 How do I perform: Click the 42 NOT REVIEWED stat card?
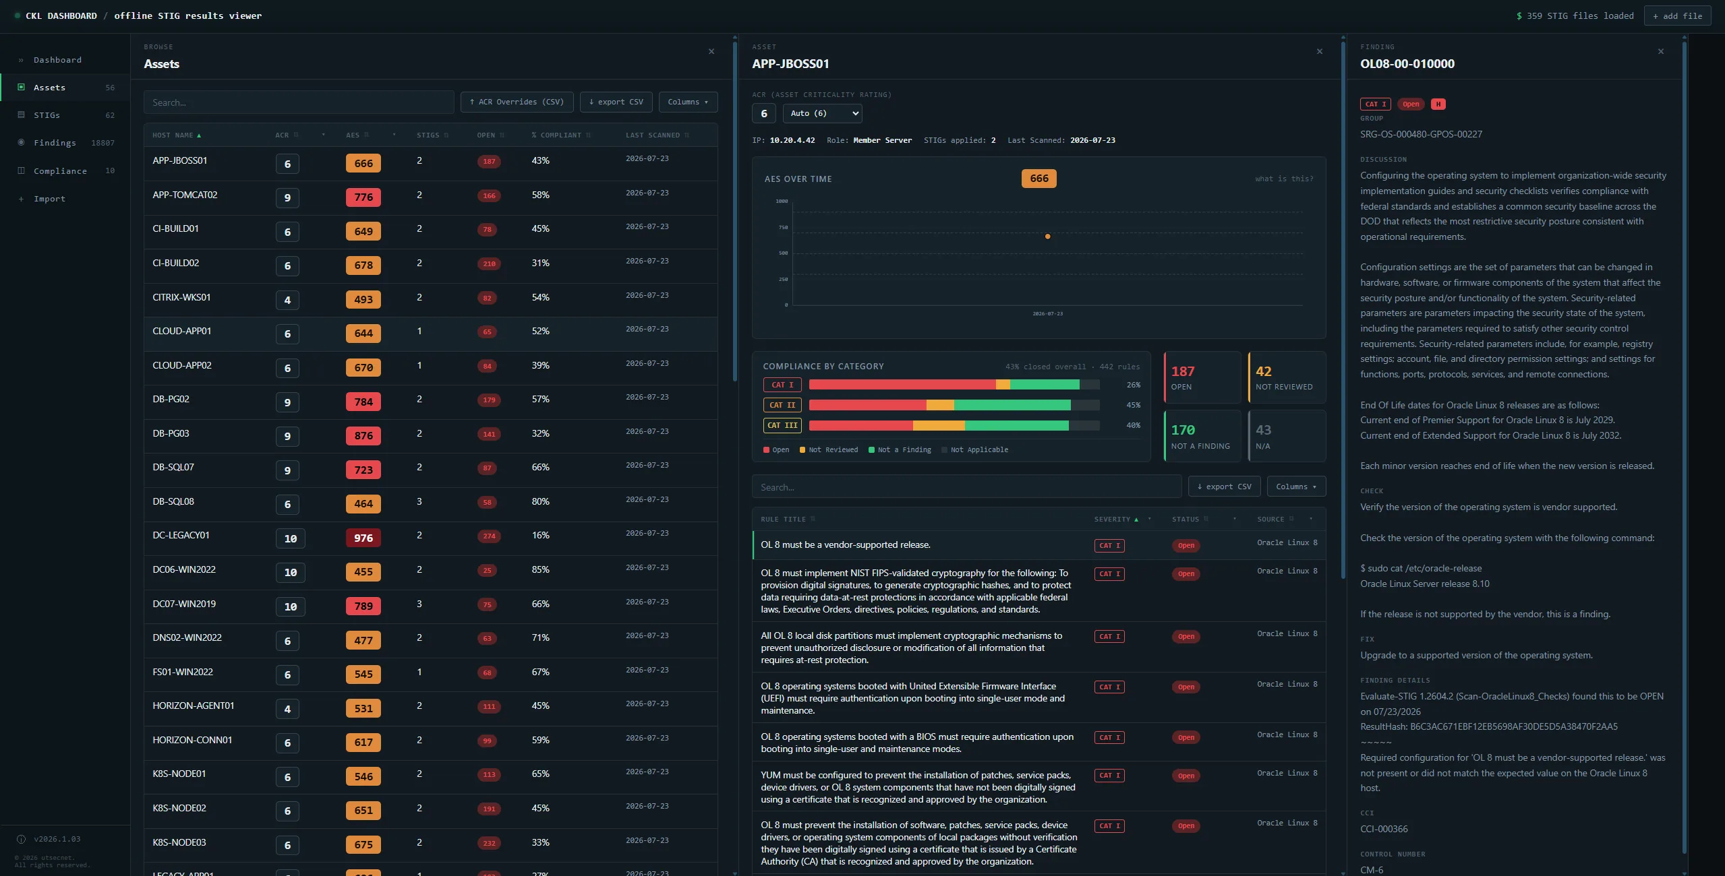coord(1287,377)
